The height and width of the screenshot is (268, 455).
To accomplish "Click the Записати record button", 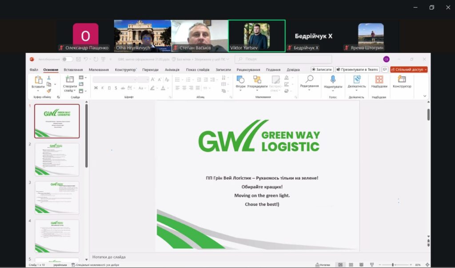I will click(x=322, y=70).
